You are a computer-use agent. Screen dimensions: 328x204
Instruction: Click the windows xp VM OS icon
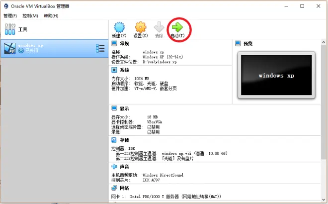click(x=10, y=48)
